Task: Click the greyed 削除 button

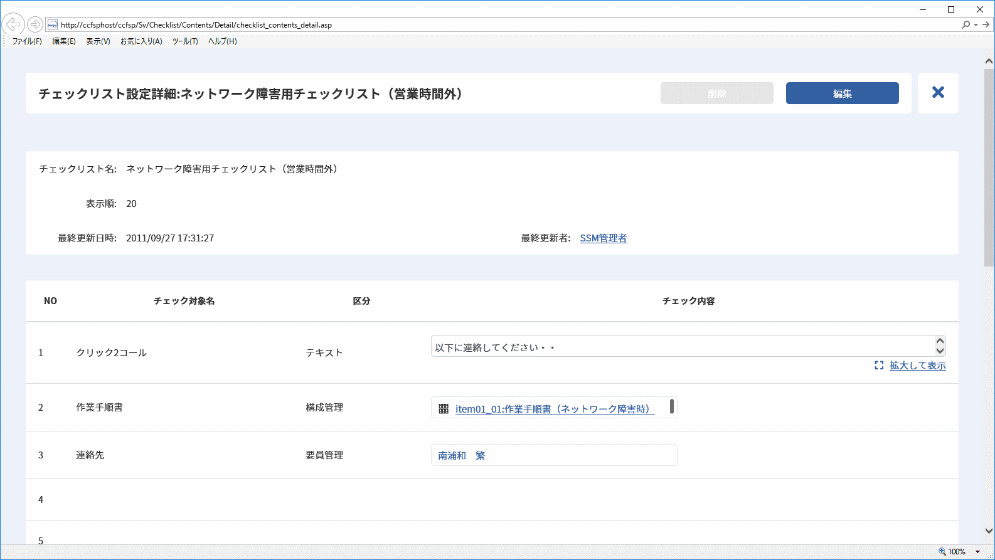Action: pyautogui.click(x=717, y=93)
